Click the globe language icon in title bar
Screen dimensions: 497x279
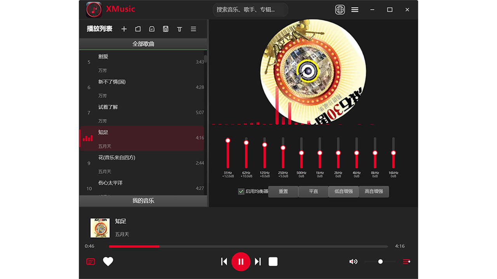point(340,10)
